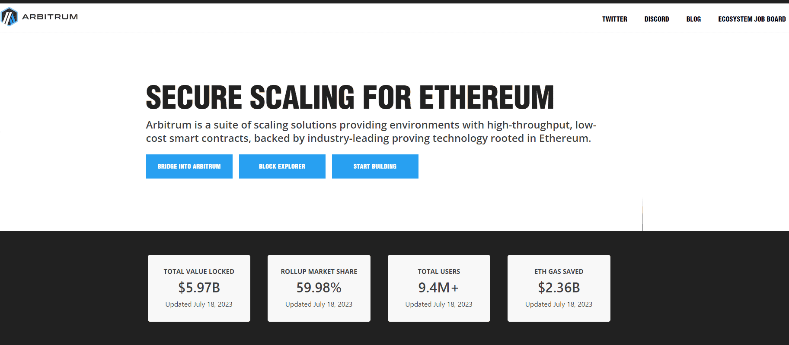The image size is (789, 345).
Task: Select the ETH Gas Saved card
Action: tap(559, 288)
